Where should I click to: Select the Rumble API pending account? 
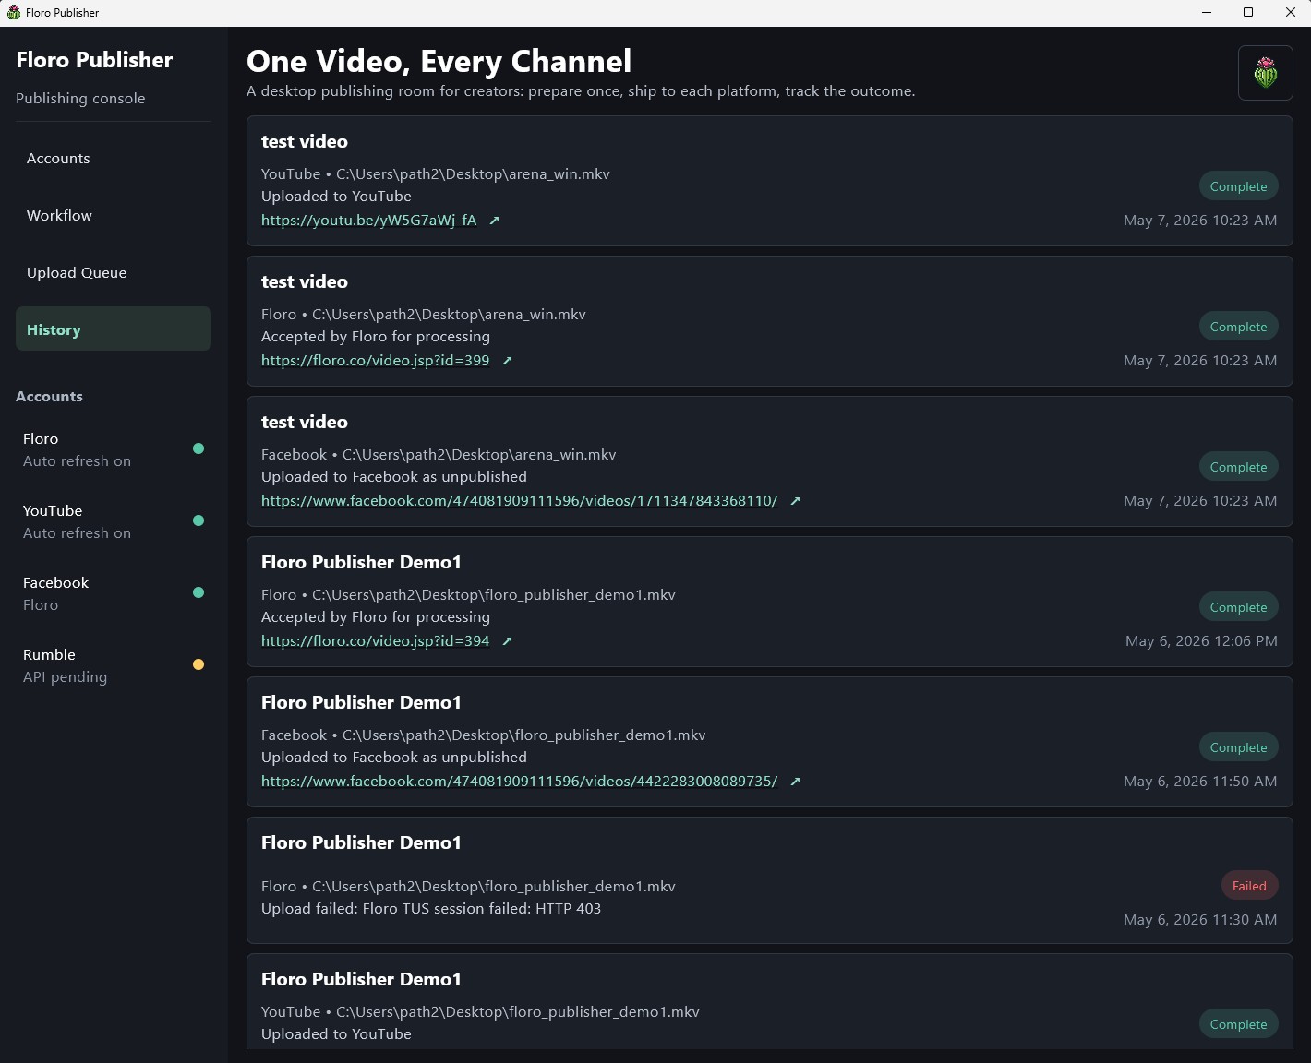pos(114,665)
